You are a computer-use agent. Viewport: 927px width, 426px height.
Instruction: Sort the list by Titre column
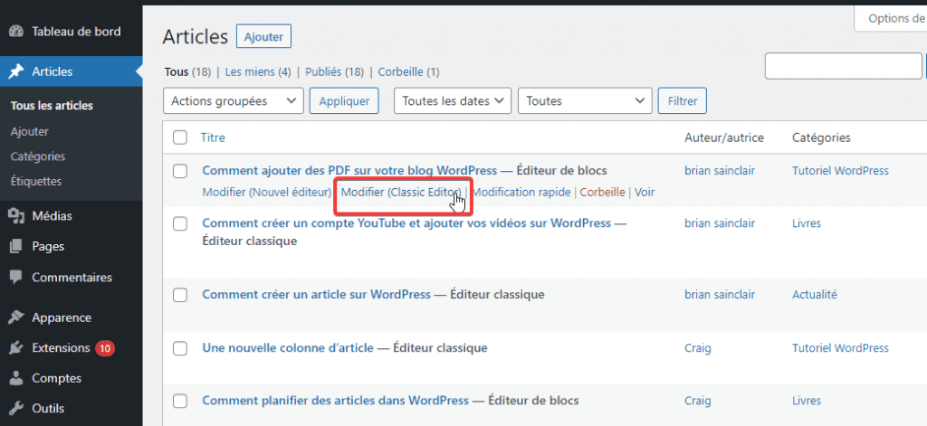(x=213, y=137)
